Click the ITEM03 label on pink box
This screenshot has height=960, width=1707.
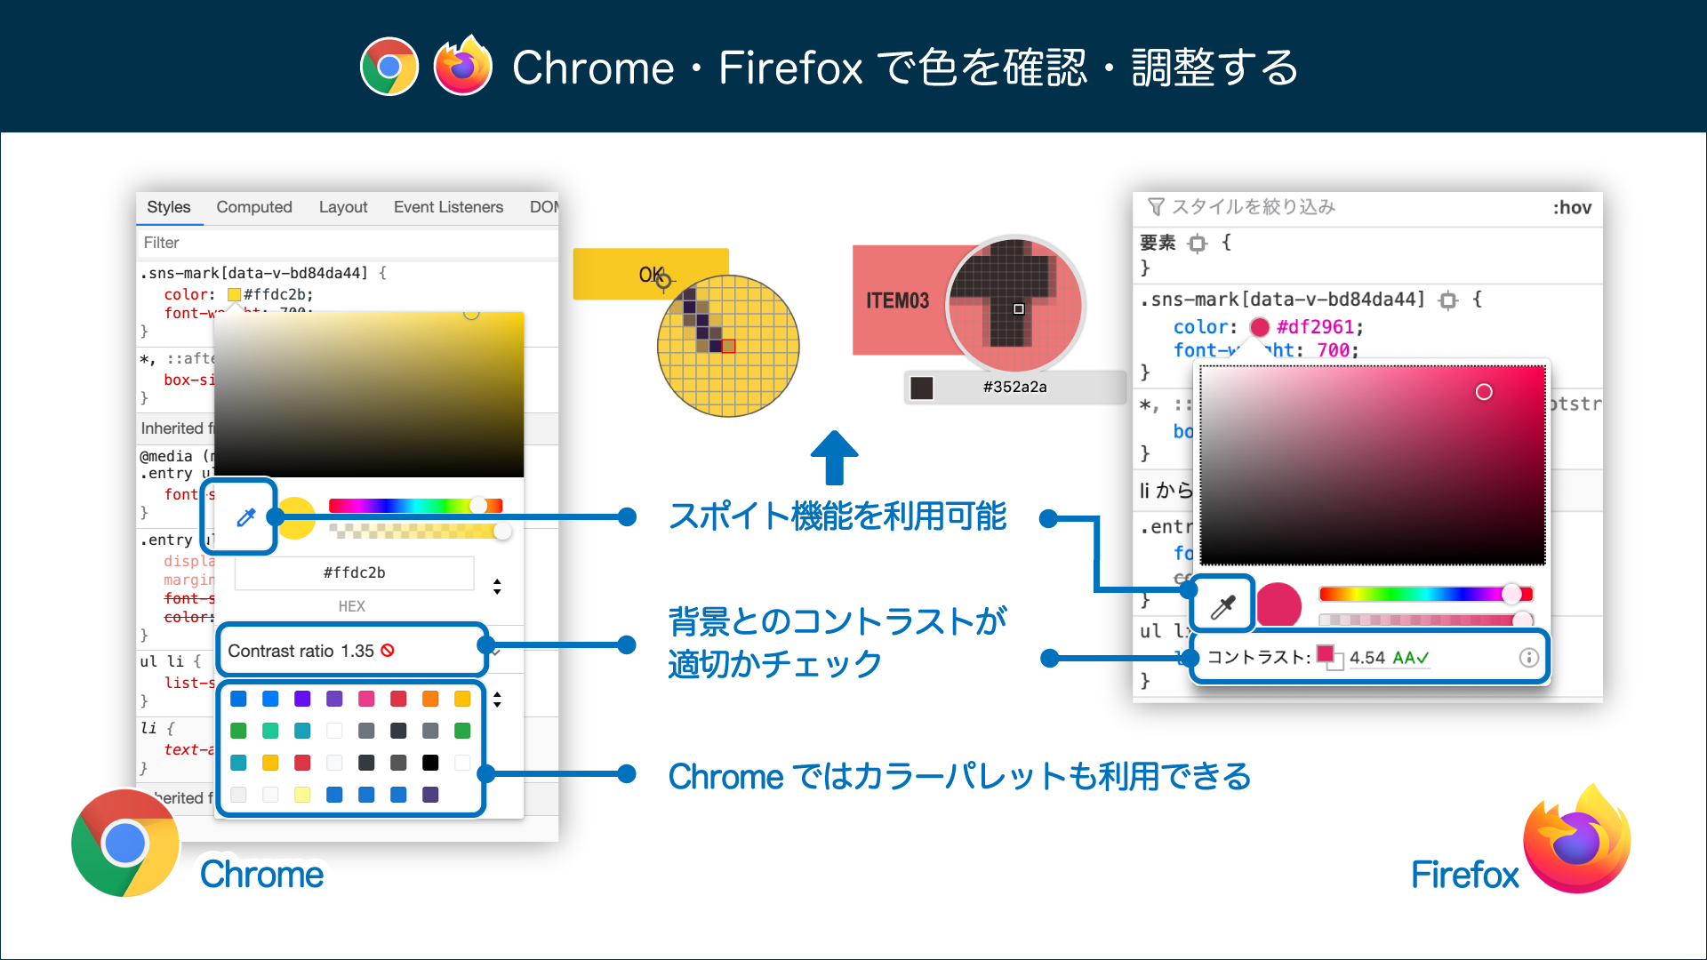(x=897, y=300)
